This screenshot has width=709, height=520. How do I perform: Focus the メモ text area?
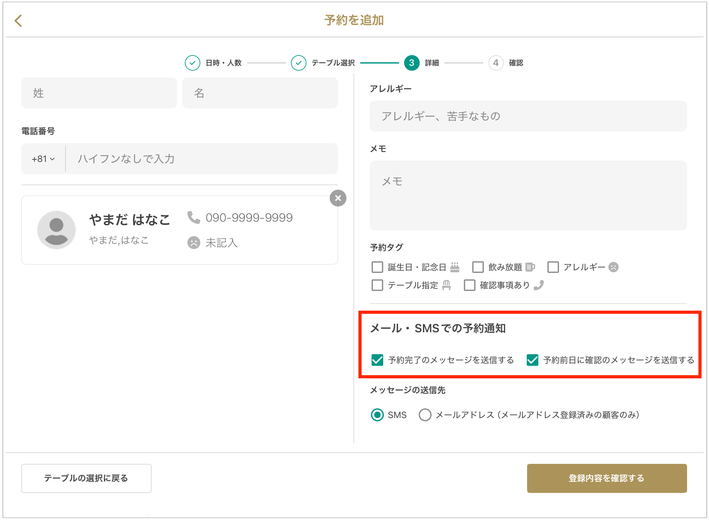[x=528, y=195]
